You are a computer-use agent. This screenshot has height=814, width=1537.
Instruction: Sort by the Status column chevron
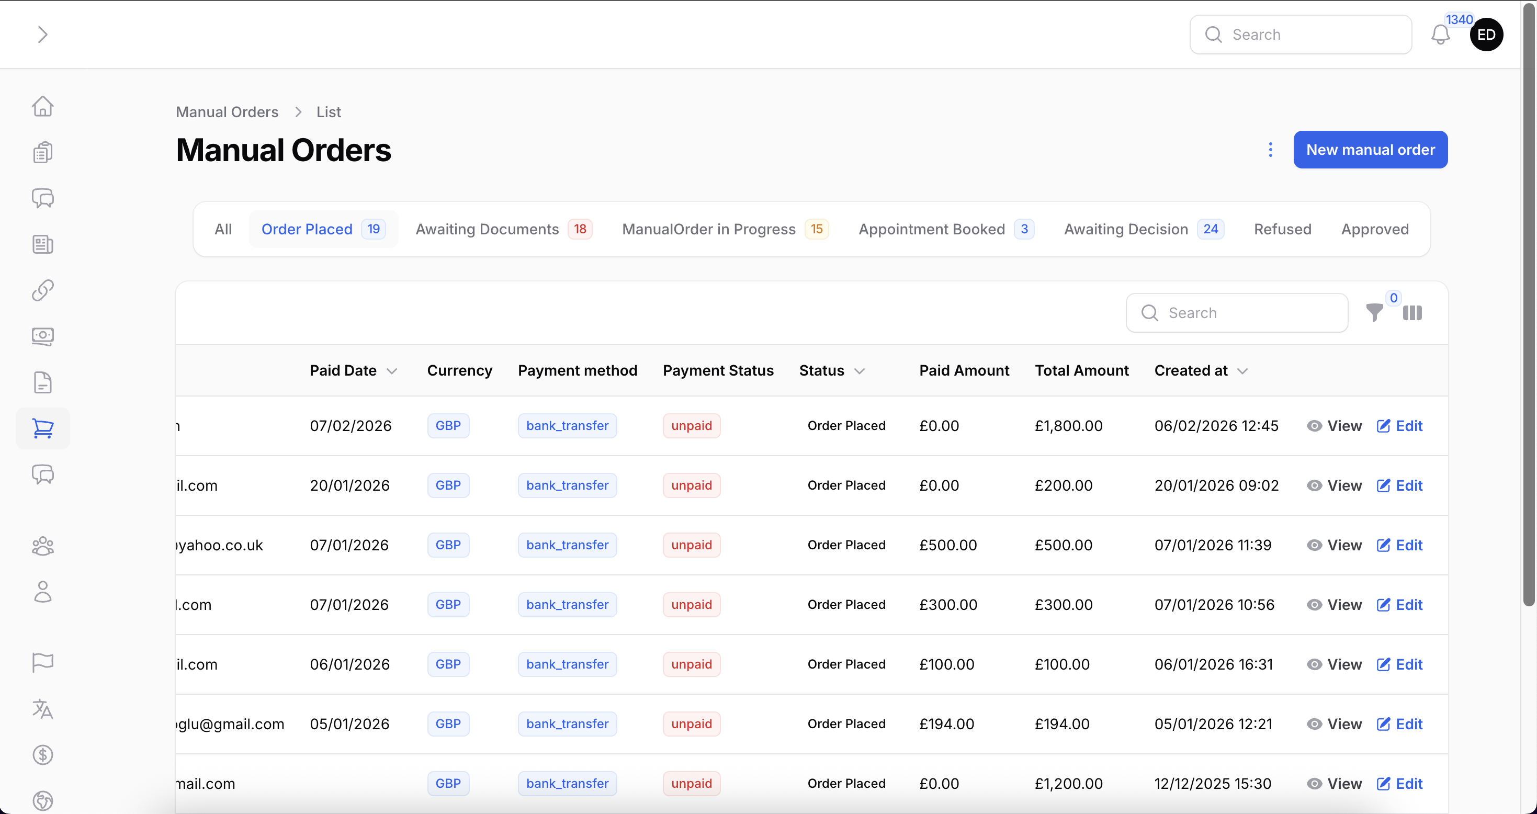pyautogui.click(x=859, y=371)
